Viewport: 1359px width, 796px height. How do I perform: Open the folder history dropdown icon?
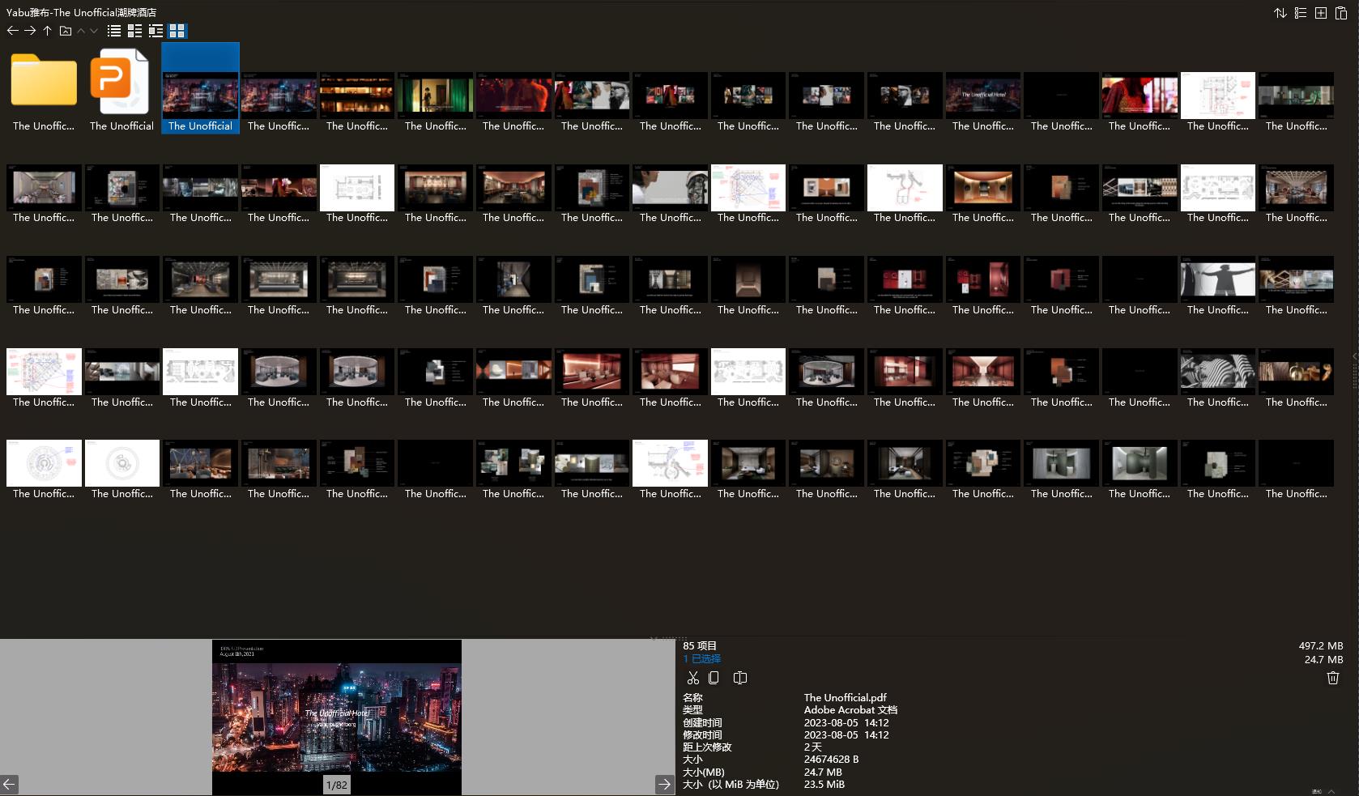pyautogui.click(x=66, y=31)
